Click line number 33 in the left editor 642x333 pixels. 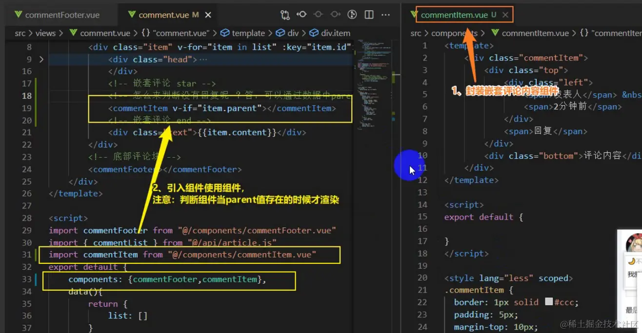26,279
